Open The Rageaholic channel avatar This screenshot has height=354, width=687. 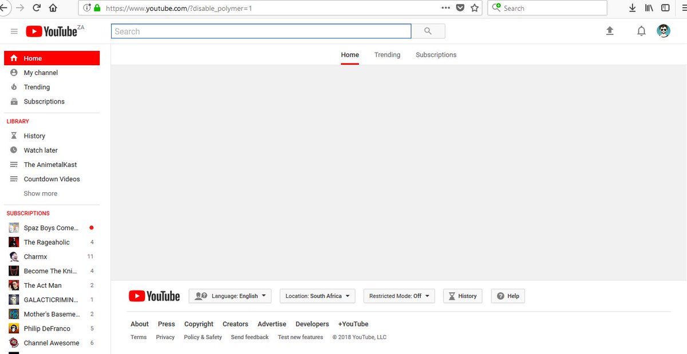pyautogui.click(x=14, y=242)
